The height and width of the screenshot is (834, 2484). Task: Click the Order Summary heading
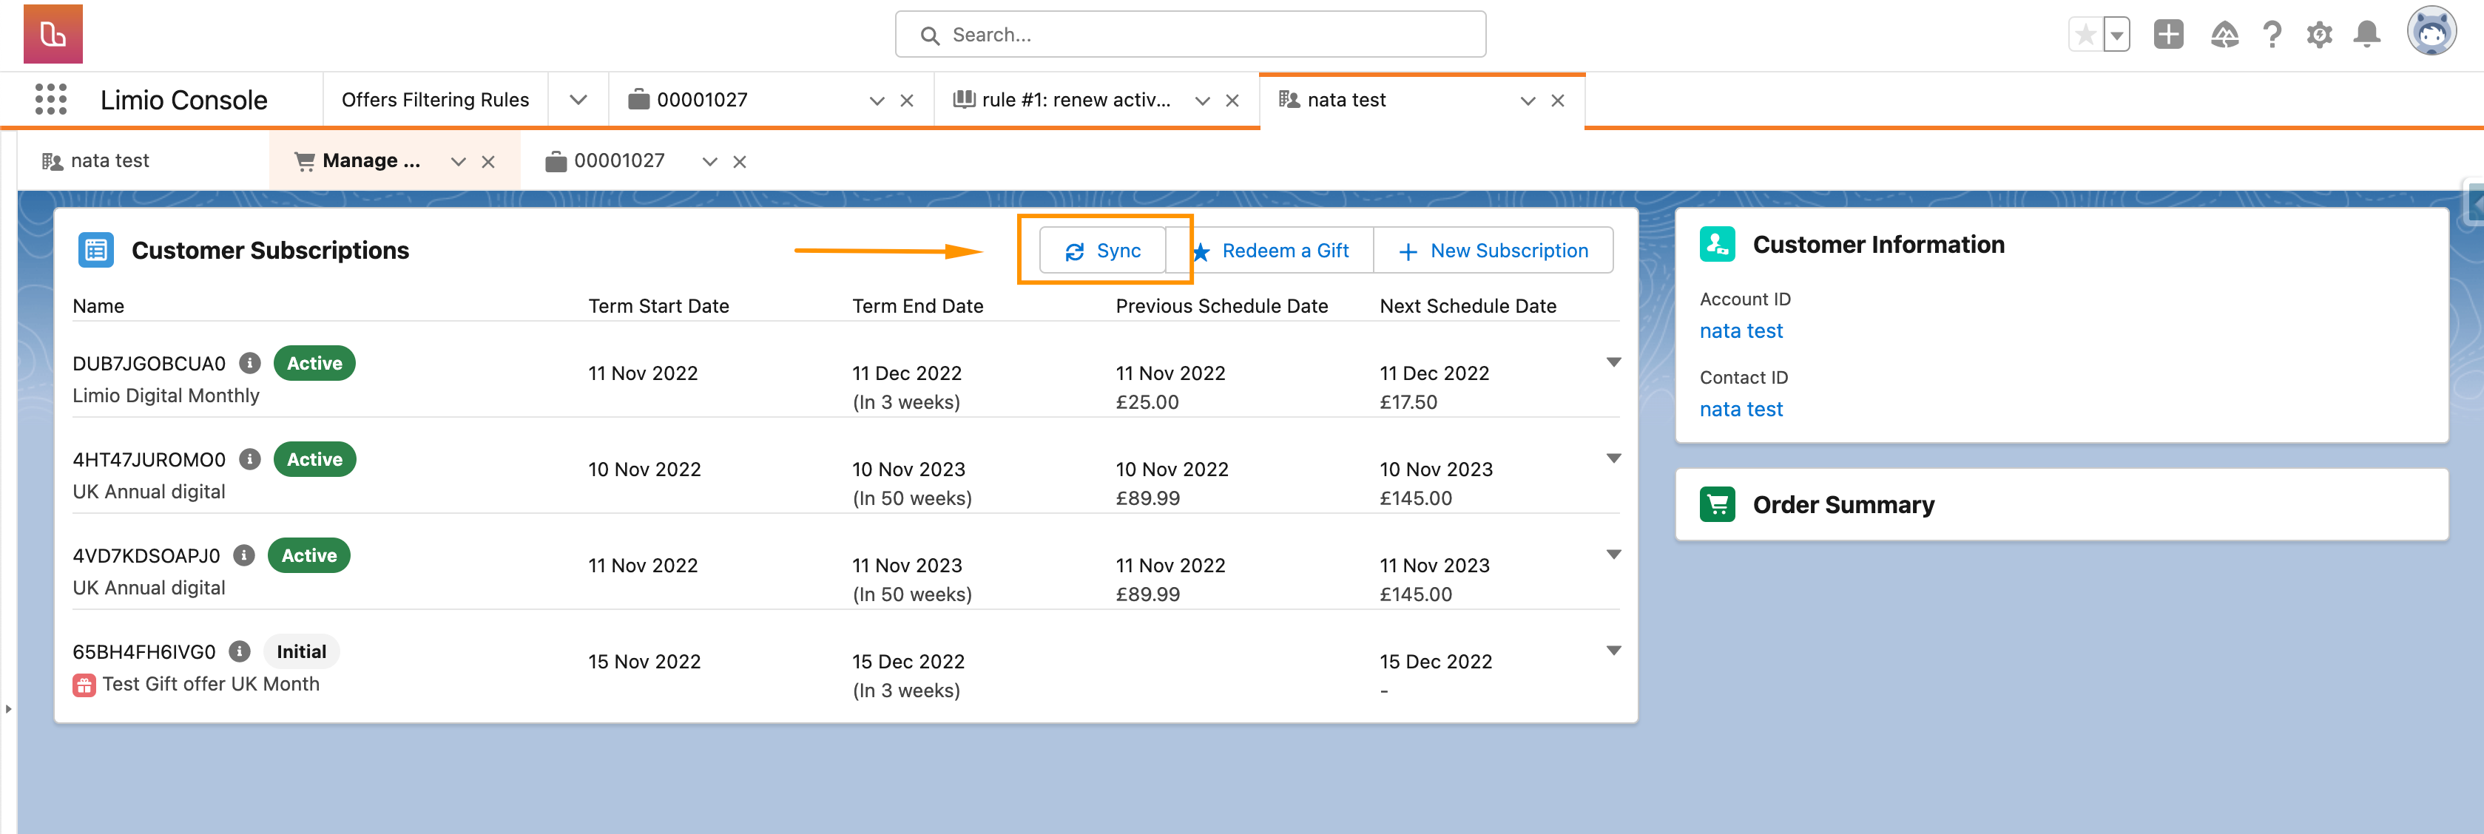click(x=1843, y=505)
